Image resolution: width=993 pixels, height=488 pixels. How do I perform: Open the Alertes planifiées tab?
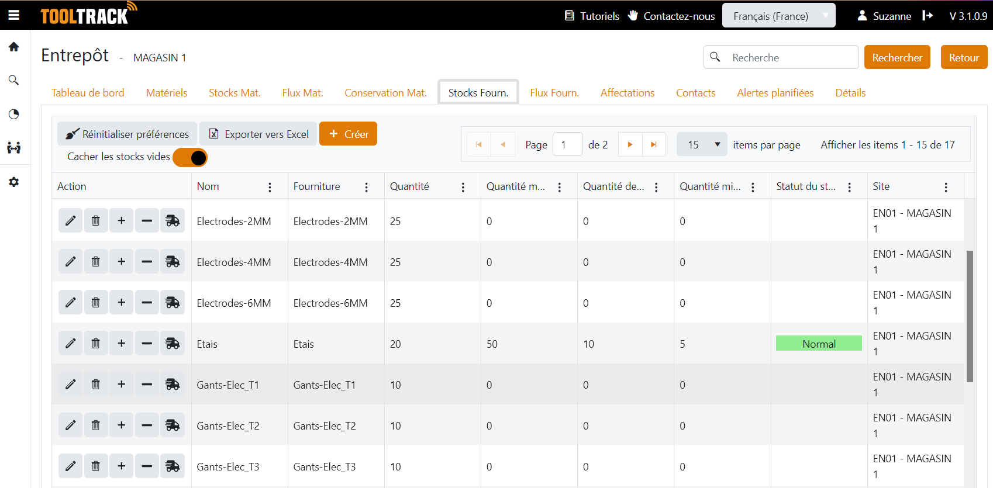[775, 93]
